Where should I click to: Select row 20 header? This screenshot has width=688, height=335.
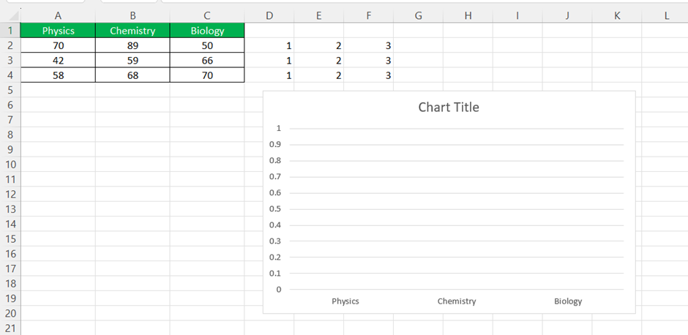coord(10,314)
